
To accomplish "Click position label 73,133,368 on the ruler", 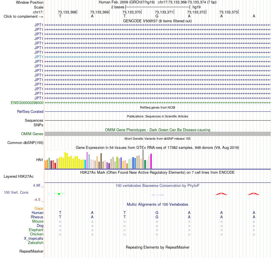I will 67,12.
